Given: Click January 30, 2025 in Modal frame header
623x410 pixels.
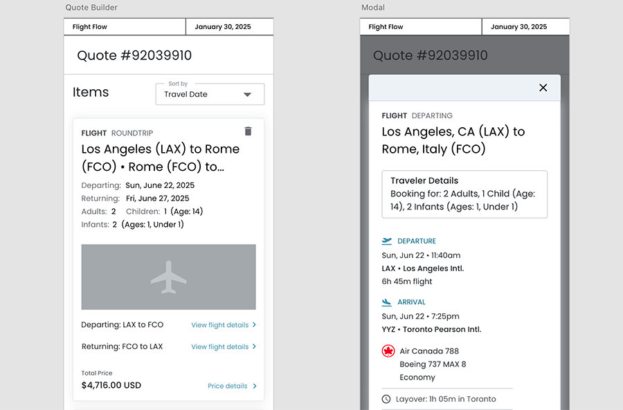Looking at the screenshot, I should pos(519,27).
